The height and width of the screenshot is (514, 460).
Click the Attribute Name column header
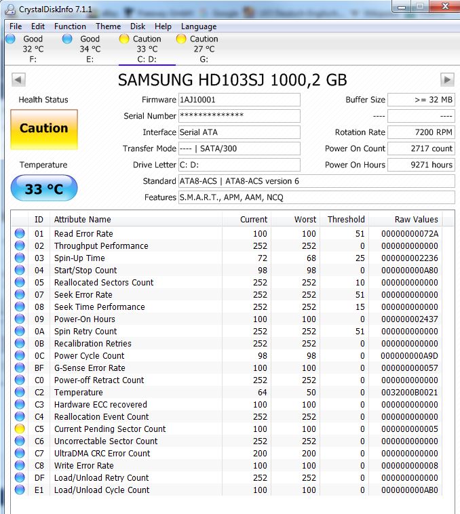[x=136, y=219]
